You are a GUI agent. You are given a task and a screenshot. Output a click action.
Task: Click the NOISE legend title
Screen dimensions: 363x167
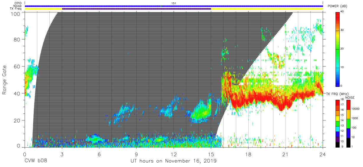(350, 97)
